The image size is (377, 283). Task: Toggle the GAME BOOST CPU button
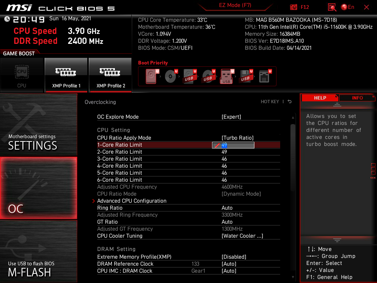(22, 75)
